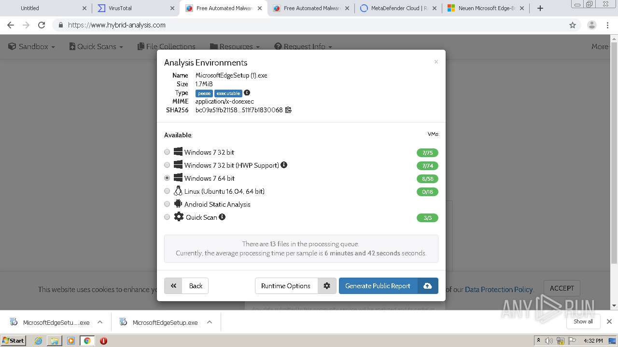The width and height of the screenshot is (618, 347).
Task: Launch Internet Explorer from taskbar
Action: tap(38, 341)
